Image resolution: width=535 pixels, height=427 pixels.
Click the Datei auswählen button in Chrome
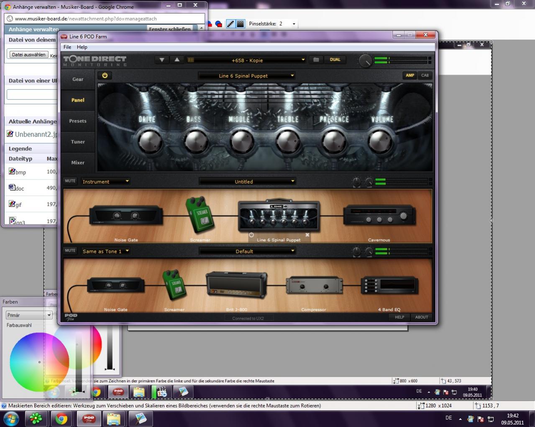pos(28,55)
